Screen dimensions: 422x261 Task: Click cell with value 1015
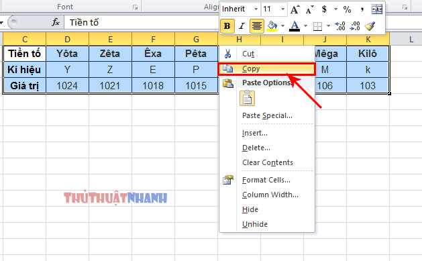click(196, 86)
